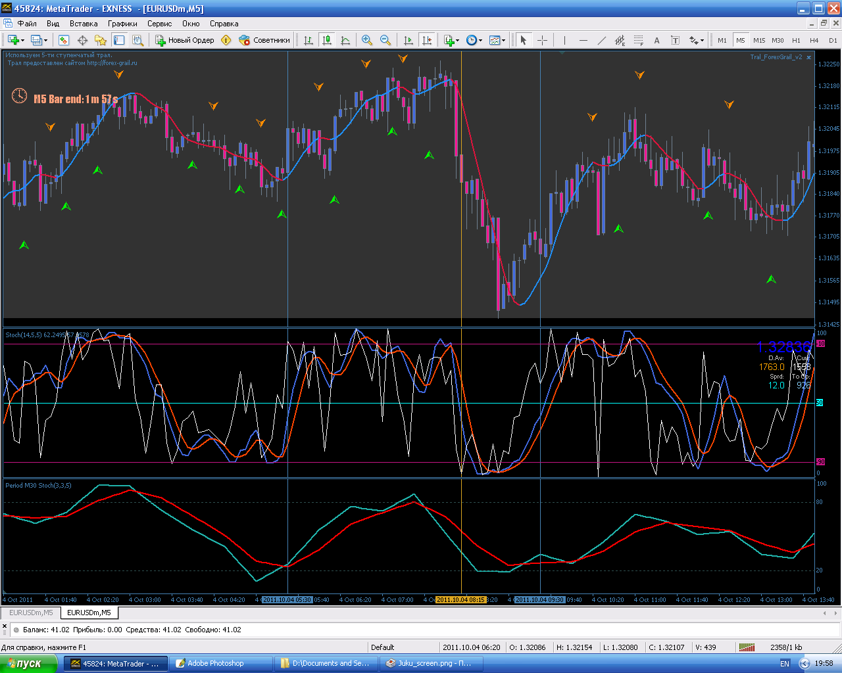Zoom out of the chart
This screenshot has height=673, width=842.
pos(385,40)
